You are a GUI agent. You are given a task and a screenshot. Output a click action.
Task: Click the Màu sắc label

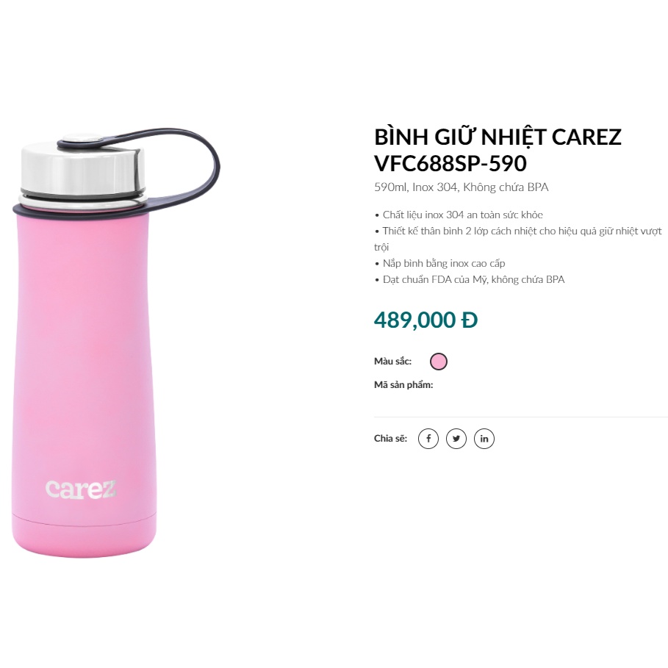[393, 362]
